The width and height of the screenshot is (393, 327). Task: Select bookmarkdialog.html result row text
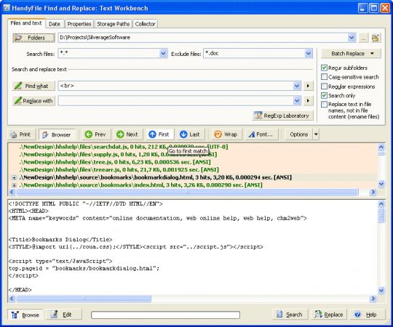coord(155,177)
